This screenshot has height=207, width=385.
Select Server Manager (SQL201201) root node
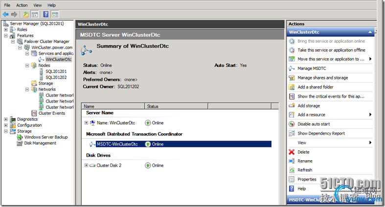coord(37,23)
